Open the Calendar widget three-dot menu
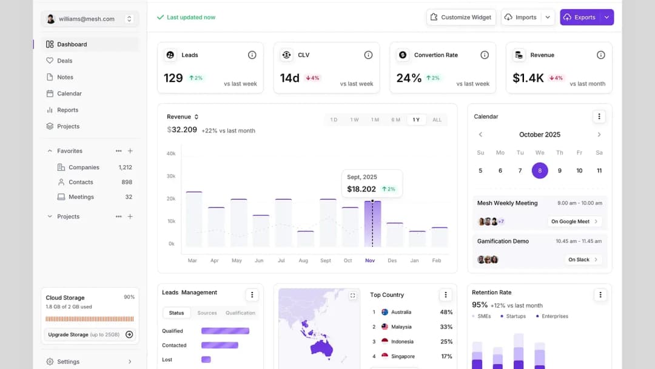655x369 pixels. point(599,117)
